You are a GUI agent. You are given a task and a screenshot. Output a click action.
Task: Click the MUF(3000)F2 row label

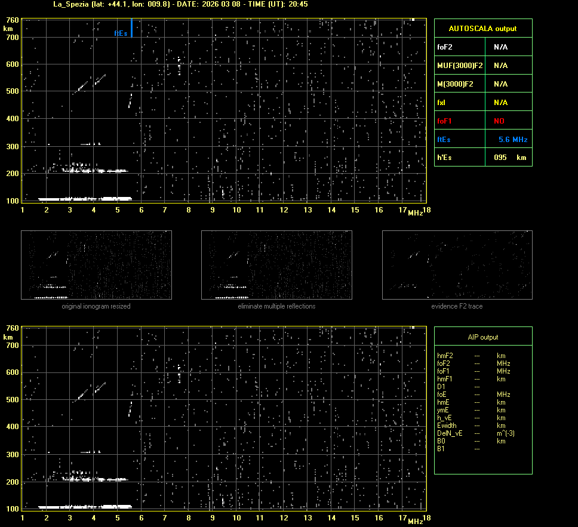click(460, 65)
